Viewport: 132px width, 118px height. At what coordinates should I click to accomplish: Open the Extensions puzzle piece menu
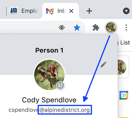96,28
